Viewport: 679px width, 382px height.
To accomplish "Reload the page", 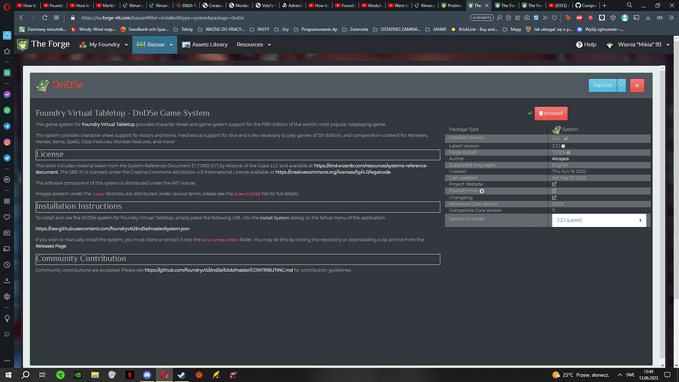I will pos(45,18).
